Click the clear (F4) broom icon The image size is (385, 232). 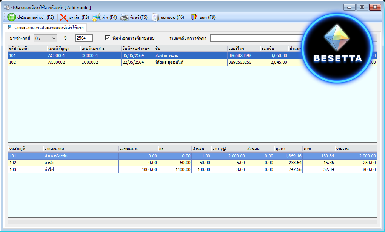[96, 17]
